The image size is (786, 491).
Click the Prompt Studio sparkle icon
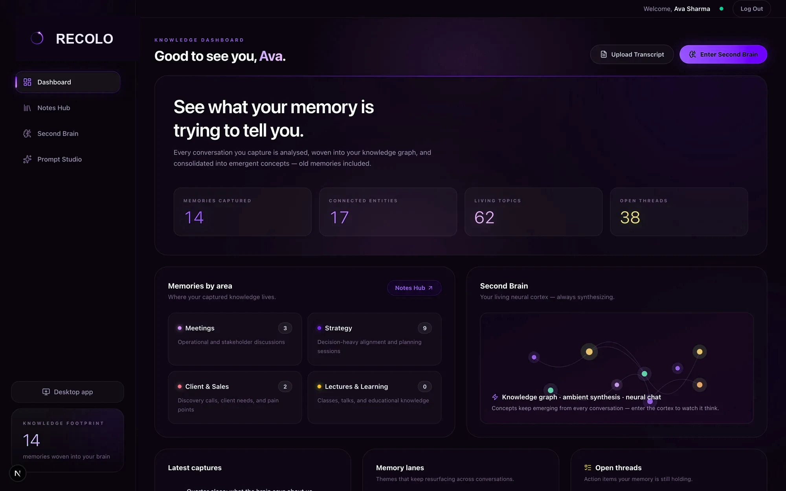(x=27, y=159)
